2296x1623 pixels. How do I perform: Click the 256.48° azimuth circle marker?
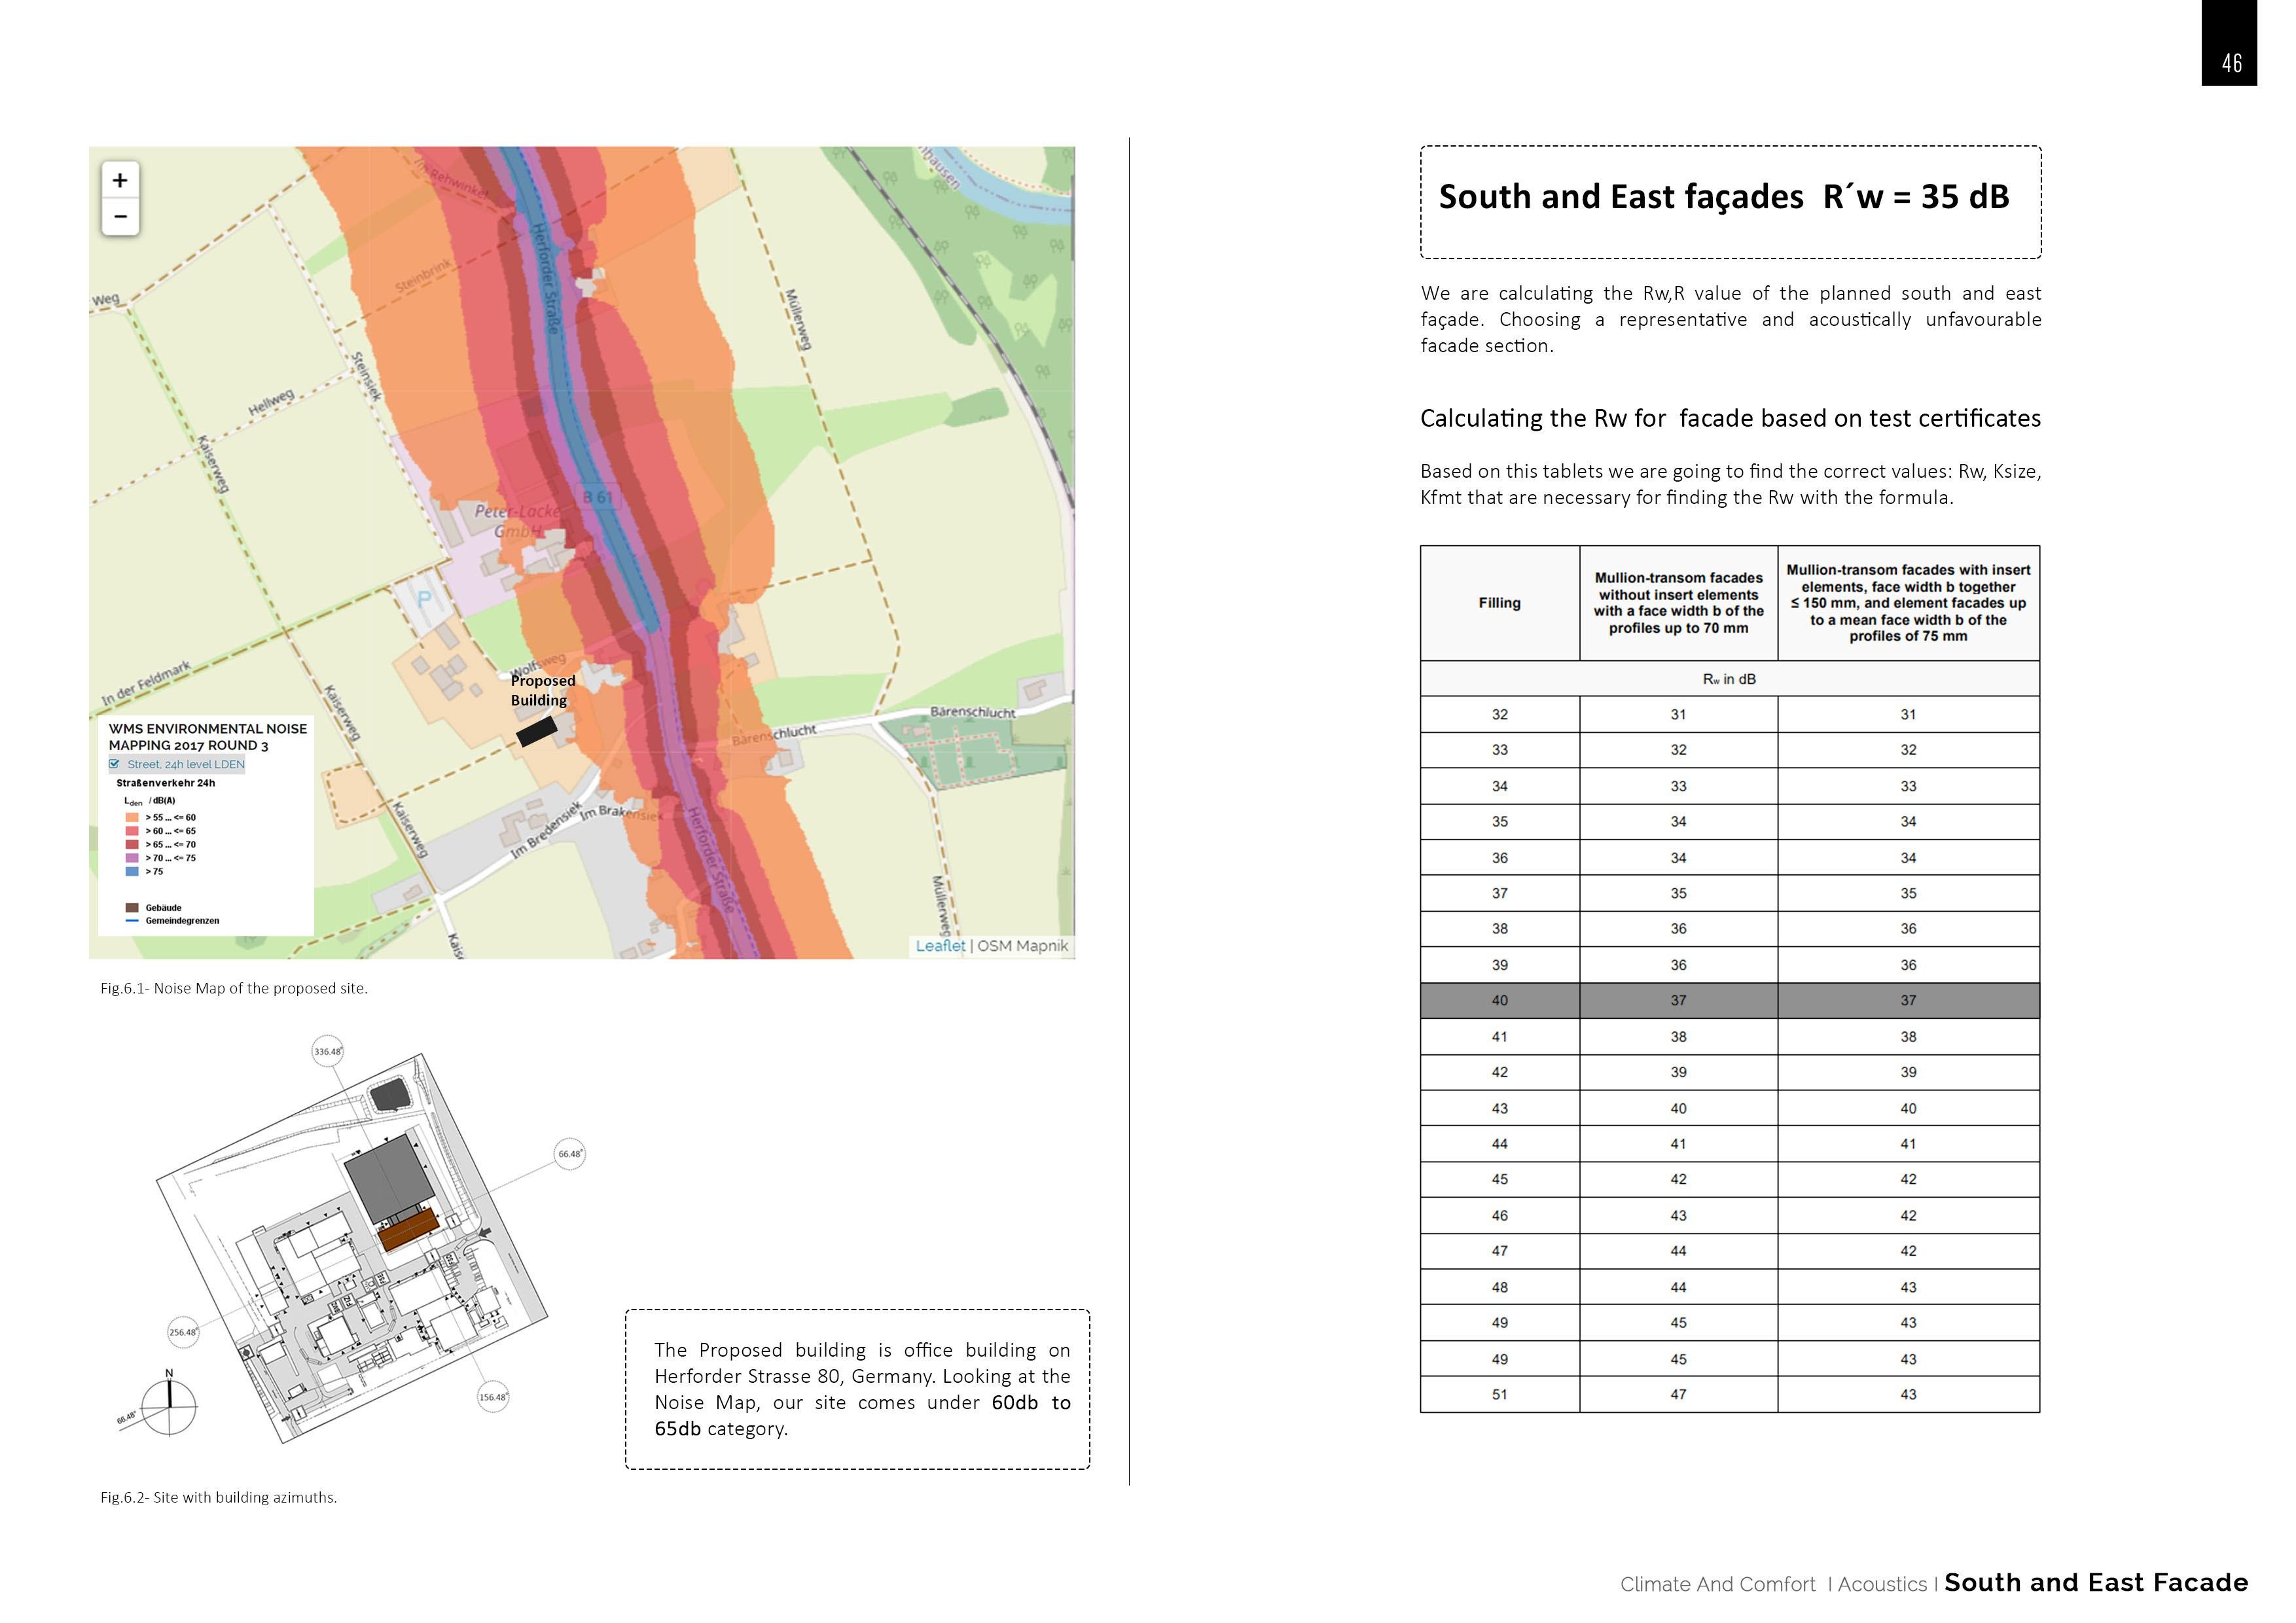tap(183, 1332)
